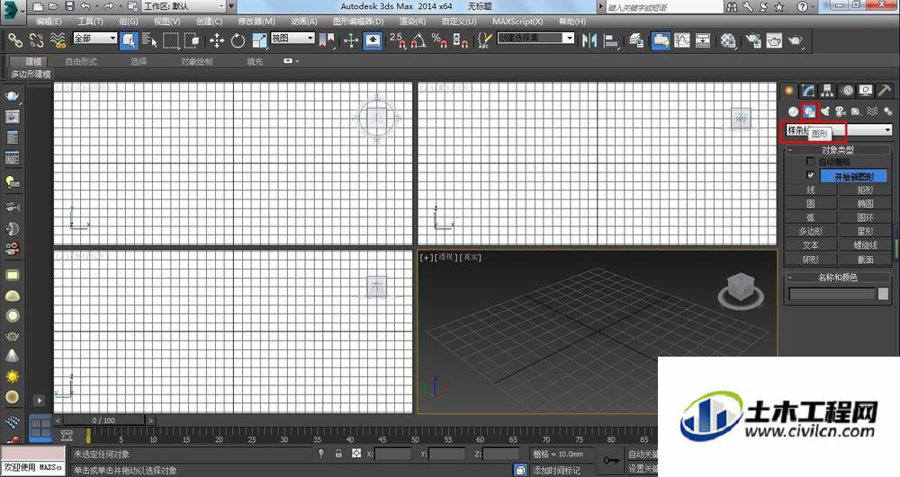Screen dimensions: 900x477
Task: Open the Select by Name list icon
Action: (149, 40)
